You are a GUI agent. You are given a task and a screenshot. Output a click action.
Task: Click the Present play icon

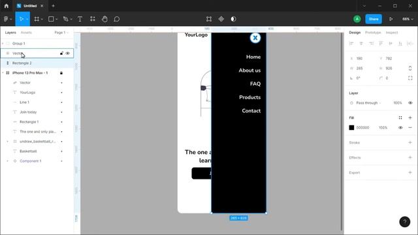[391, 19]
